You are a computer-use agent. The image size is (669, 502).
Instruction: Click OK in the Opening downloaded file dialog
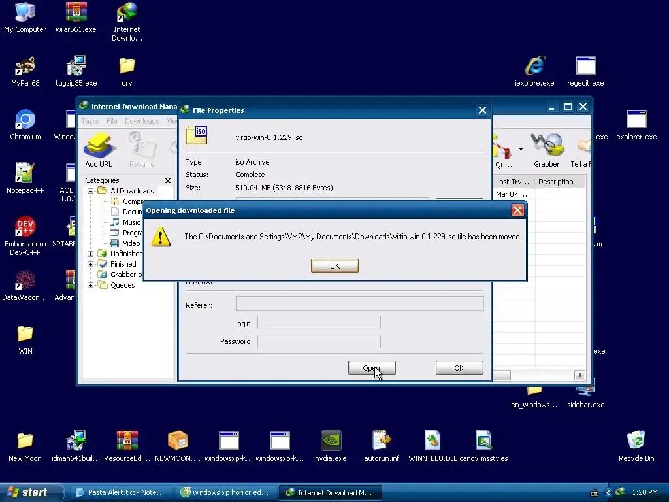click(334, 265)
